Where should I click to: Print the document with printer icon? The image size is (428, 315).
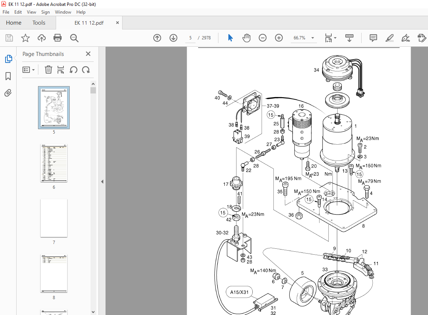(58, 38)
